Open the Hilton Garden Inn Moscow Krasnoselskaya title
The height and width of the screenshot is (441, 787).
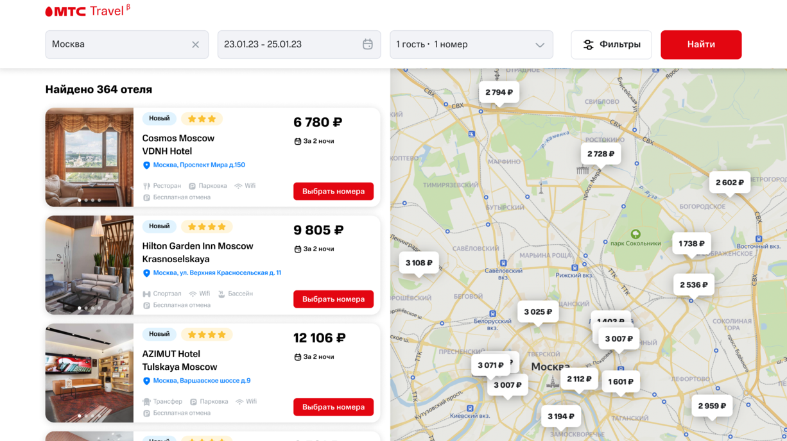click(x=198, y=253)
